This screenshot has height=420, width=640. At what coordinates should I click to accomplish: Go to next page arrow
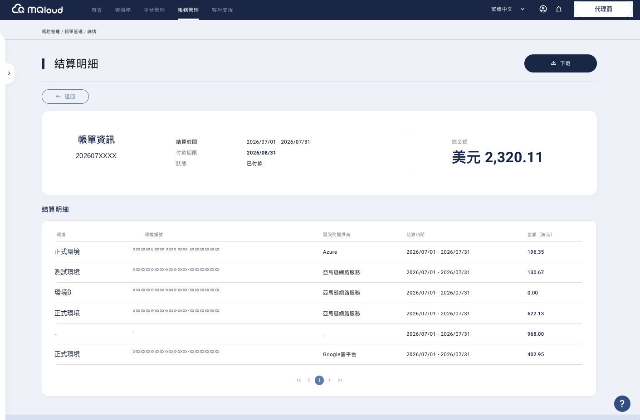click(329, 380)
